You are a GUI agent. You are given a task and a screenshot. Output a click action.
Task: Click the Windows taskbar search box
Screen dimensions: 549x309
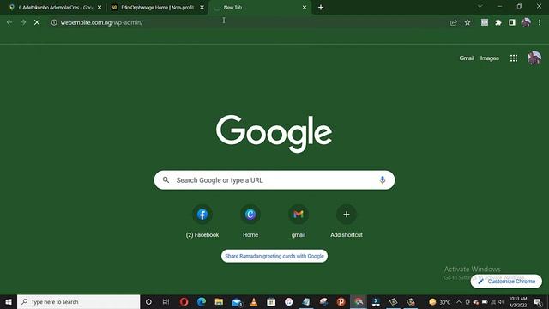[78, 301]
